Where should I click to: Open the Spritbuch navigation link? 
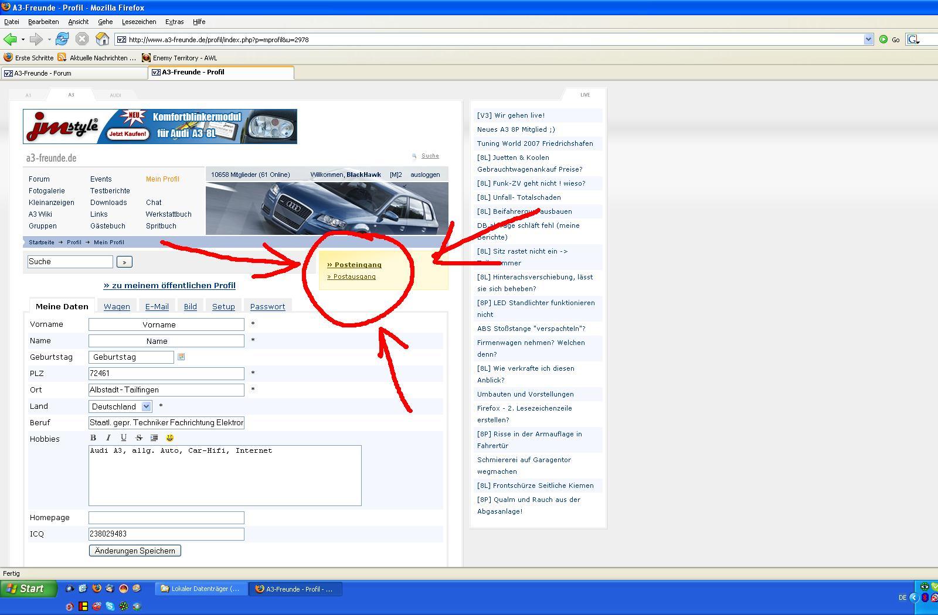point(161,226)
